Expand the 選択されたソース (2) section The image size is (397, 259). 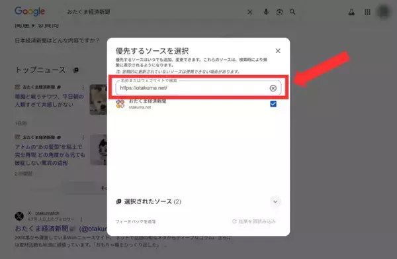[275, 202]
